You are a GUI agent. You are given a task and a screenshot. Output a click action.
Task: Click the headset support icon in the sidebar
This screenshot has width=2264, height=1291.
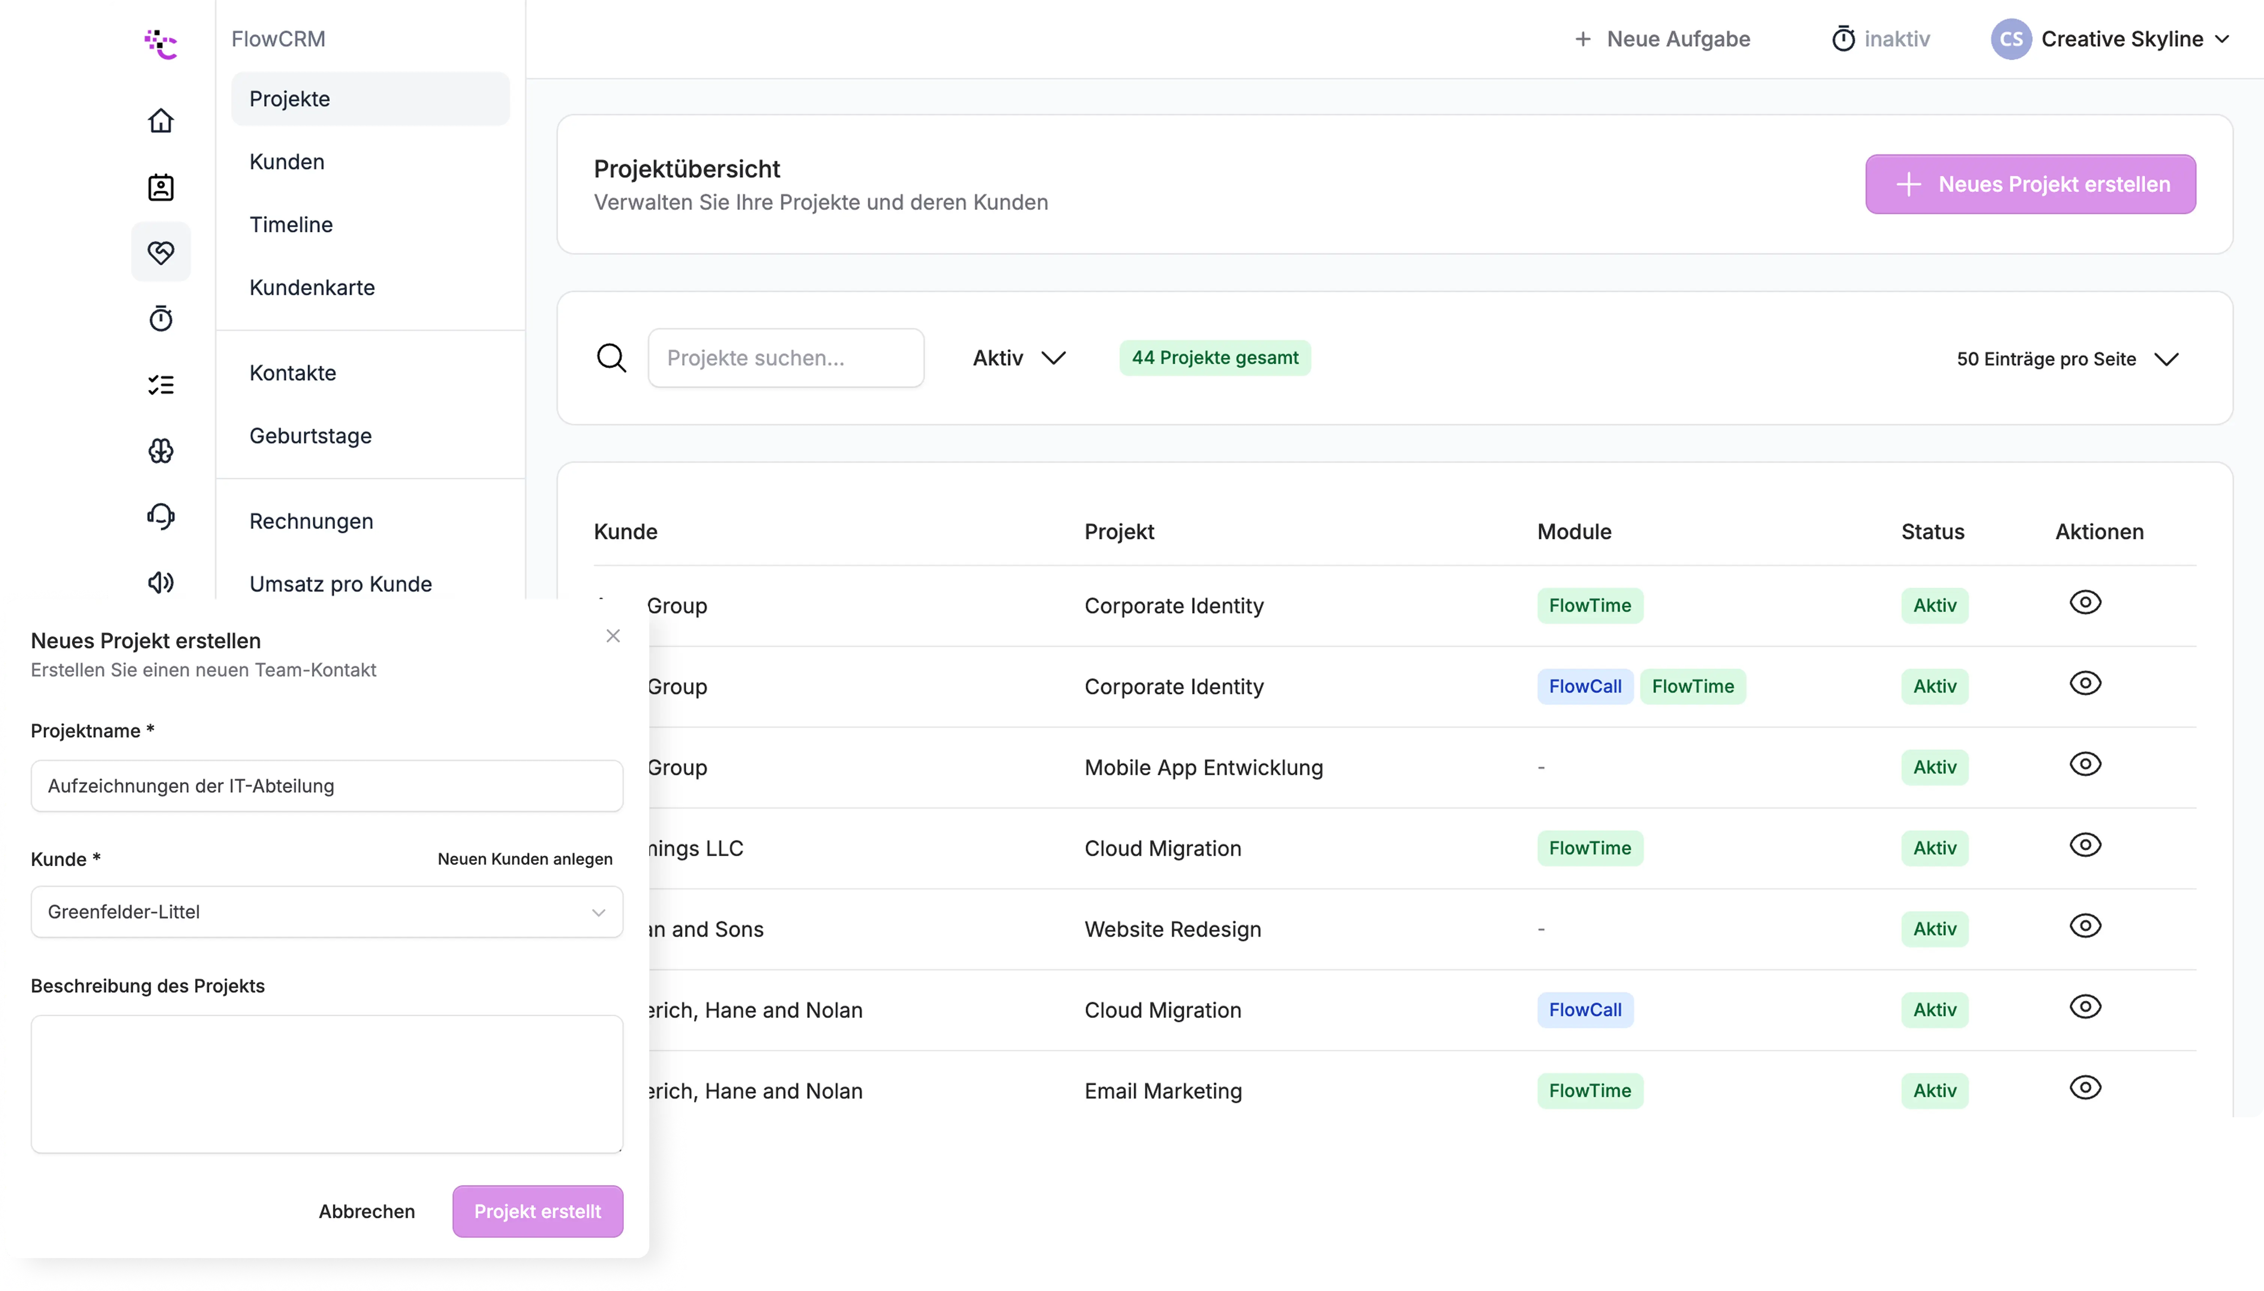(x=161, y=516)
